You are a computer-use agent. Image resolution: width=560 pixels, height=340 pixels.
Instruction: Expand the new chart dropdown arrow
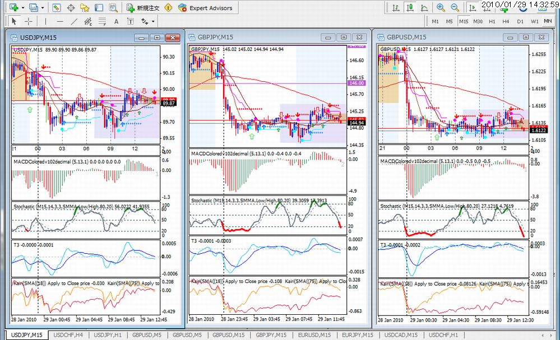[x=23, y=7]
